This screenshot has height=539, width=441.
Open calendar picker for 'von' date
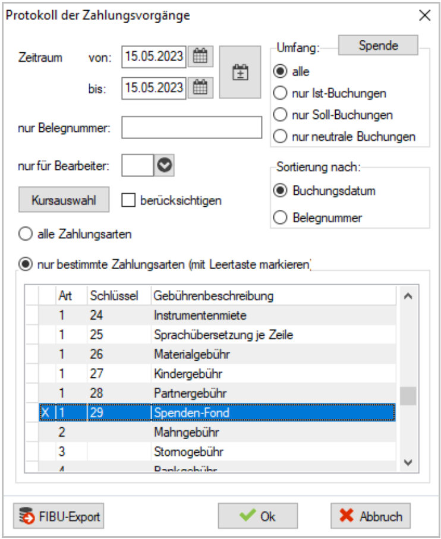point(200,56)
